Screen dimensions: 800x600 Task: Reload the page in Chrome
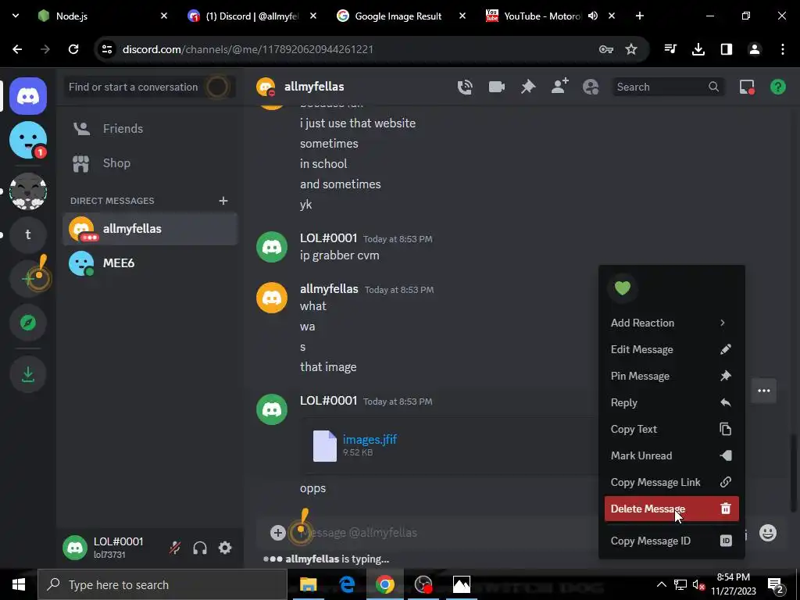73,49
